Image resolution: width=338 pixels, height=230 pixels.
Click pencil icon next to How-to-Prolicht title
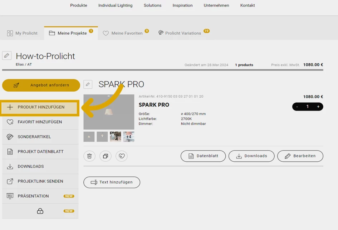(x=7, y=56)
